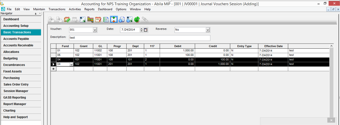Select Allocations in the Navigator
The width and height of the screenshot is (340, 125).
coord(21,52)
